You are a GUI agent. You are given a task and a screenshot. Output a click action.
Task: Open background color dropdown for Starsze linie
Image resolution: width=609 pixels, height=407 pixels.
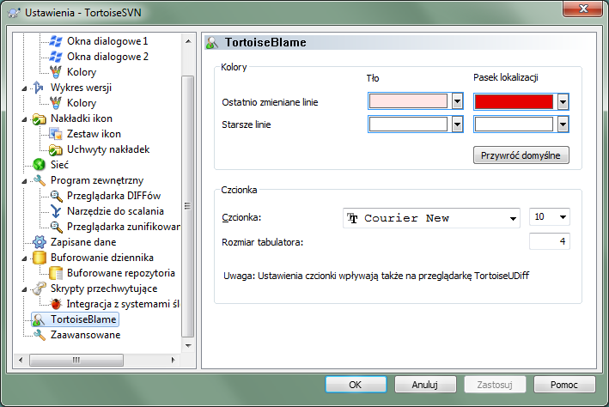458,125
